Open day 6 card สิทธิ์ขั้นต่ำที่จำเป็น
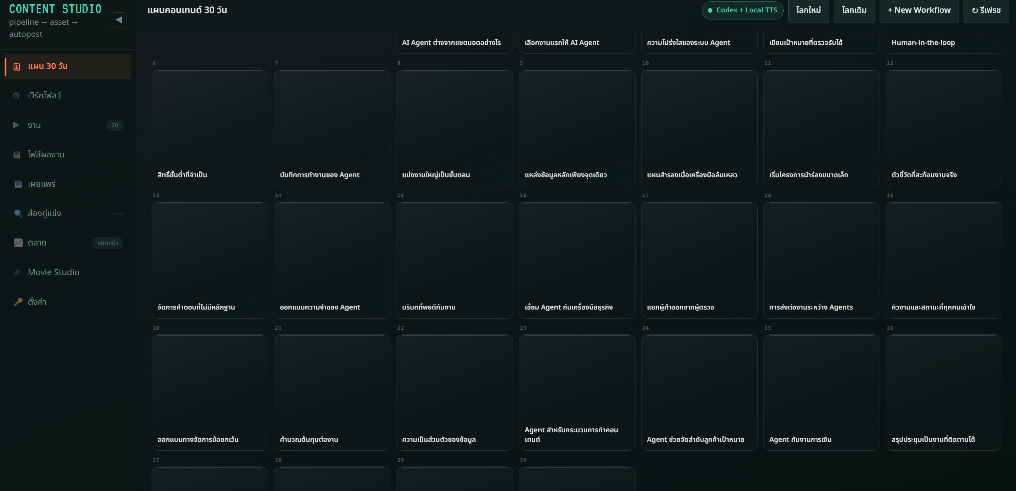This screenshot has width=1016, height=491. click(x=209, y=128)
